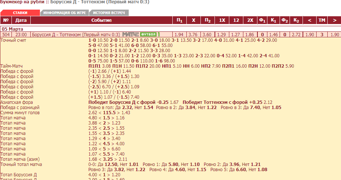The height and width of the screenshot is (180, 341).
Task: Select Ровно в гол Да 2.32
Action: pos(125,108)
